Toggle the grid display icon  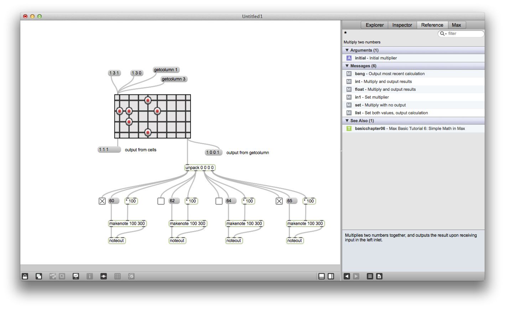tap(118, 276)
